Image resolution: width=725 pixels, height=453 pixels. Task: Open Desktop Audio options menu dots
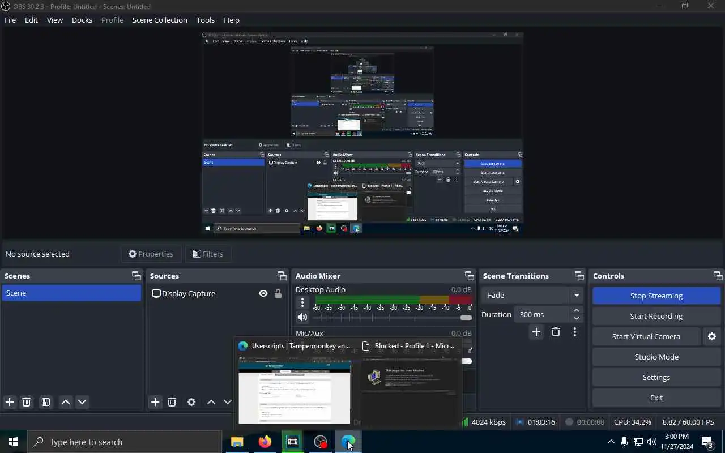point(302,302)
